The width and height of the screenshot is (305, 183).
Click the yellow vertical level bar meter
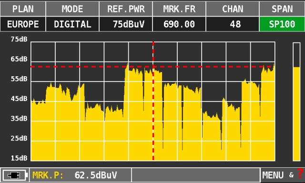click(x=296, y=114)
